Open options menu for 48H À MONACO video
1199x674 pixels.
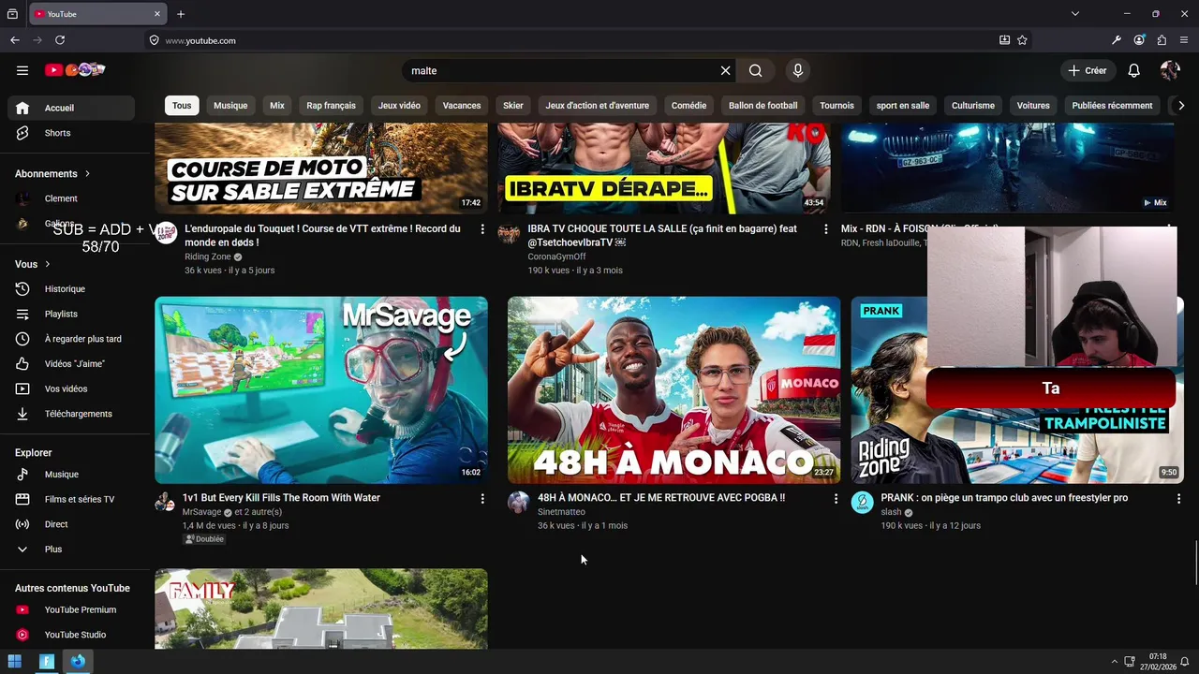(836, 499)
